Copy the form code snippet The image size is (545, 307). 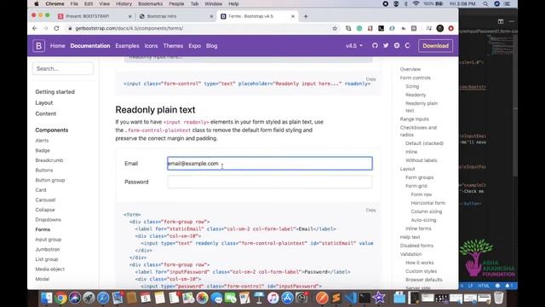pyautogui.click(x=371, y=210)
